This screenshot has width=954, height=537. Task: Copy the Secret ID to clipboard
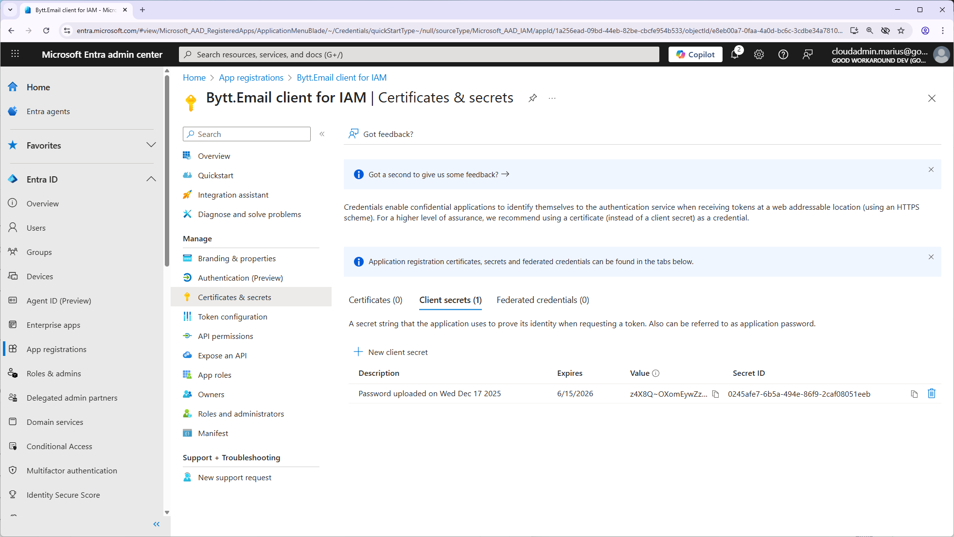914,394
